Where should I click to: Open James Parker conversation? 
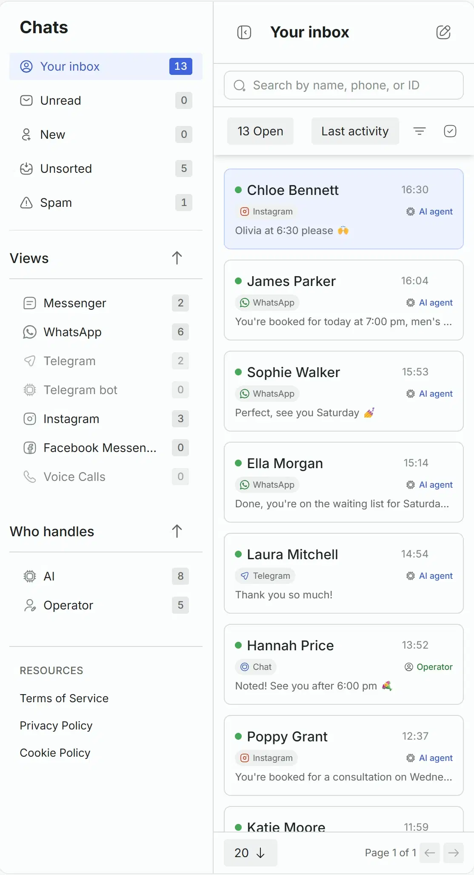[344, 300]
